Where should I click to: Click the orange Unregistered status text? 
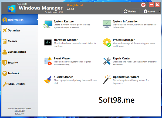pyautogui.click(x=75, y=5)
